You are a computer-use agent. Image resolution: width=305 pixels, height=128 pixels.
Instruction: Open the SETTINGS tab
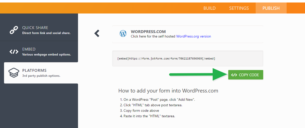coord(239,8)
